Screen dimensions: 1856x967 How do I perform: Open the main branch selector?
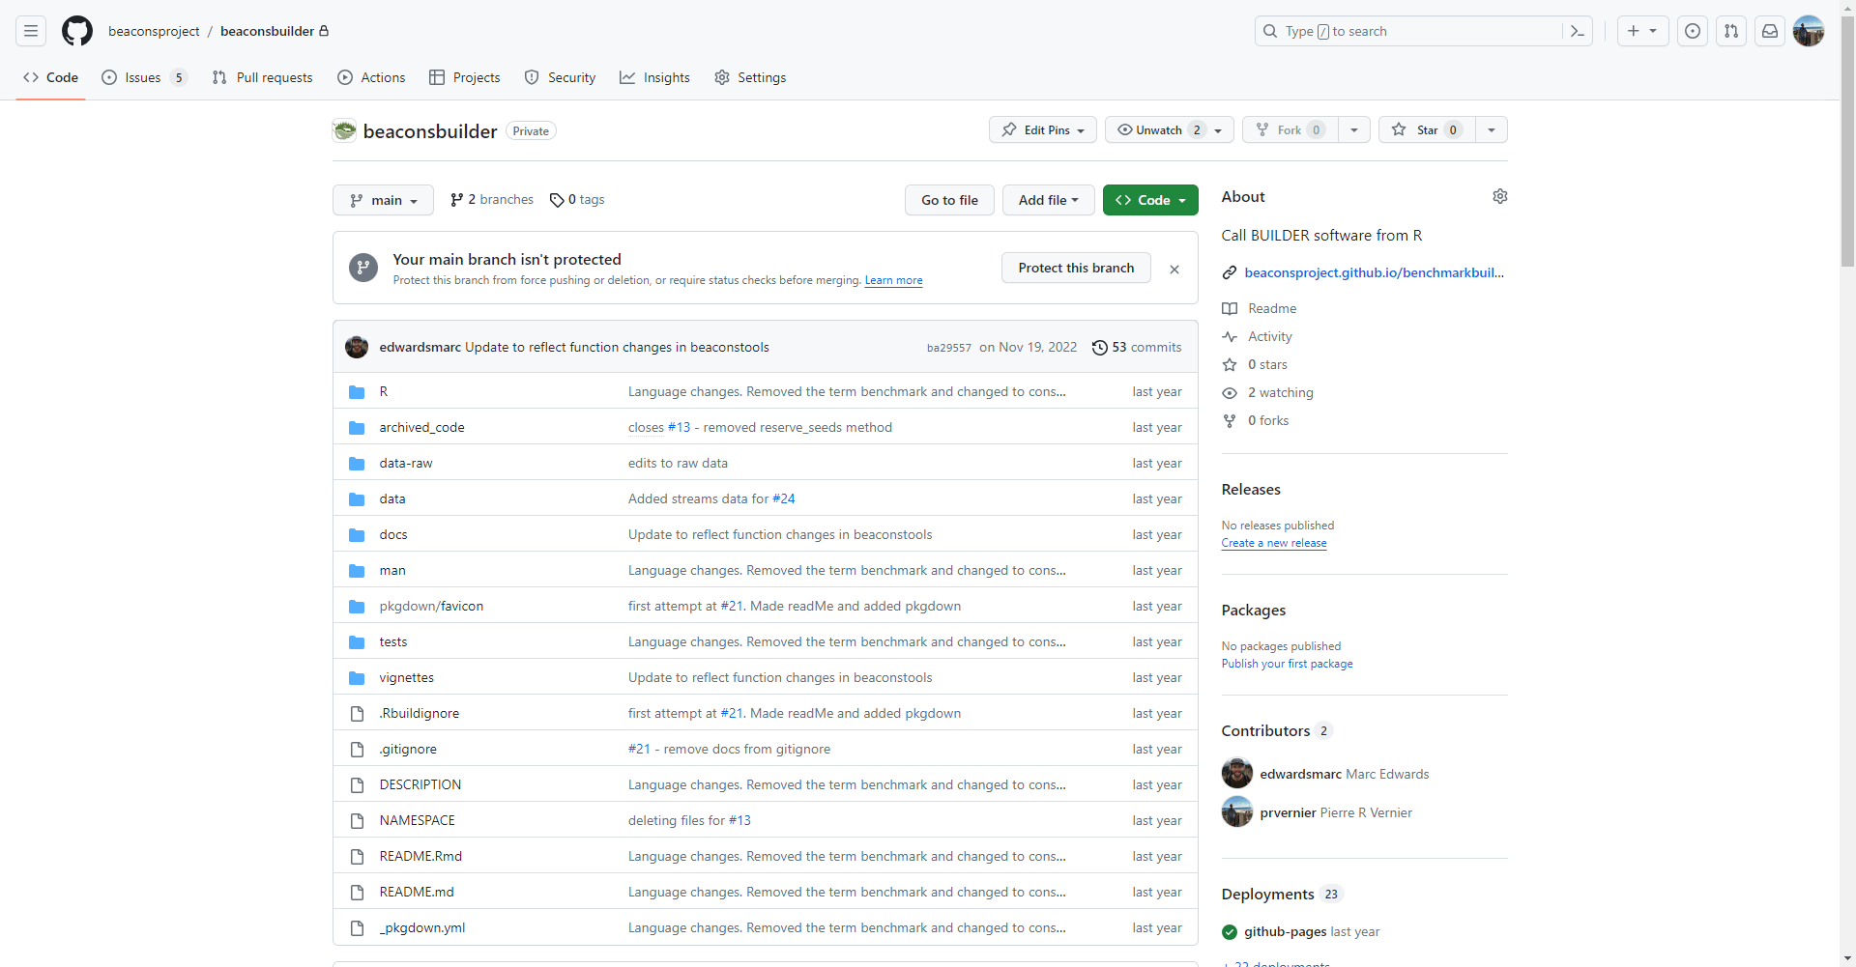click(x=383, y=200)
